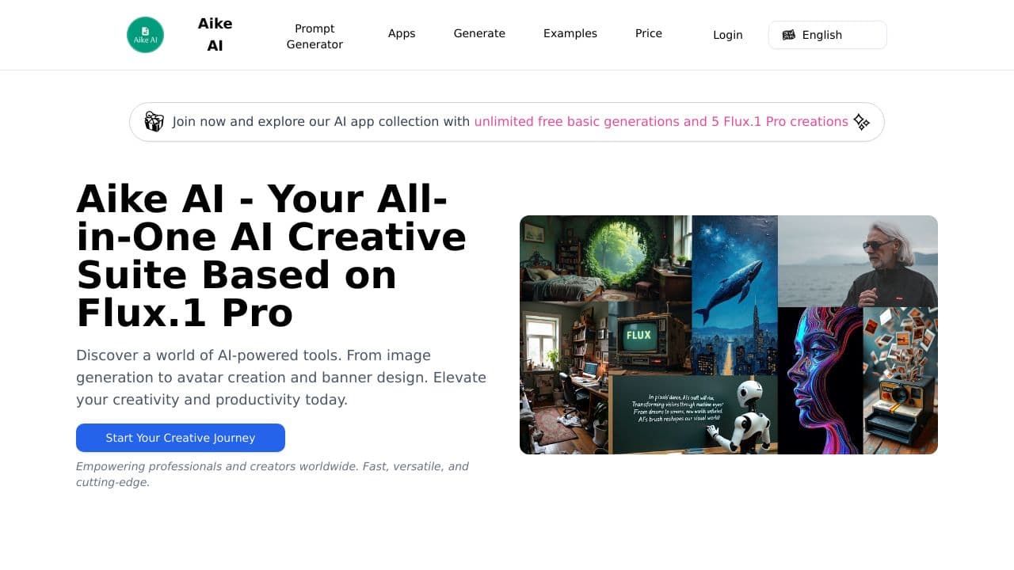This screenshot has width=1014, height=570.
Task: Select the white robot chalkboard image
Action: click(x=694, y=415)
